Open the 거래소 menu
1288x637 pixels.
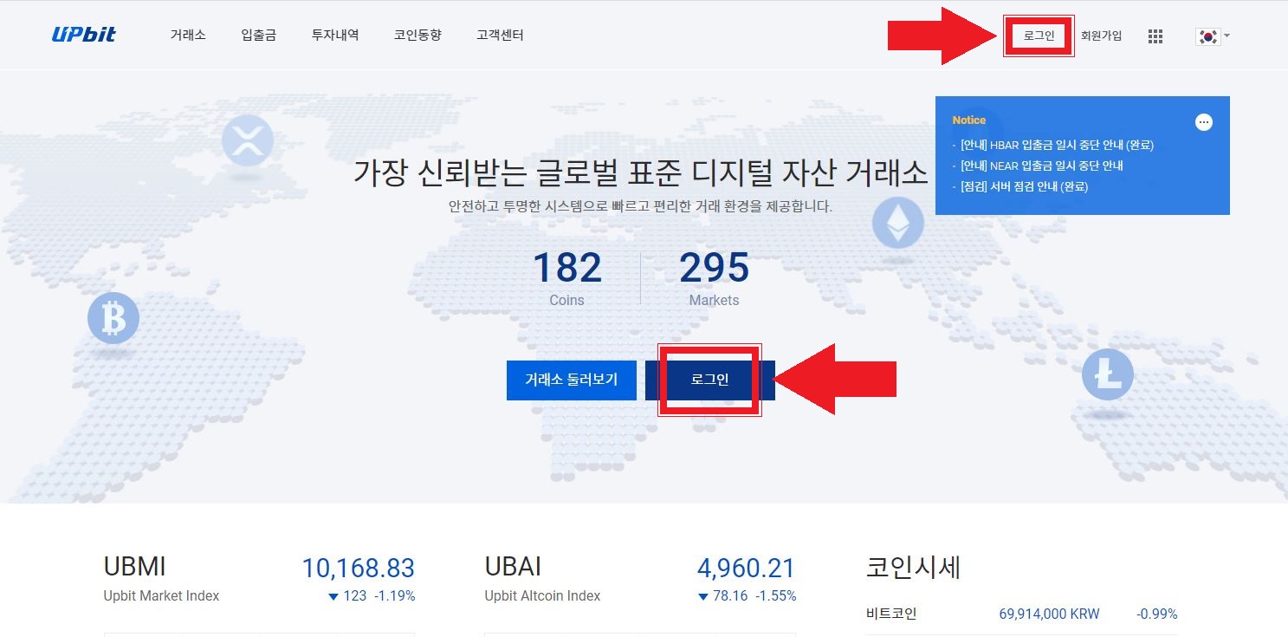click(x=188, y=36)
